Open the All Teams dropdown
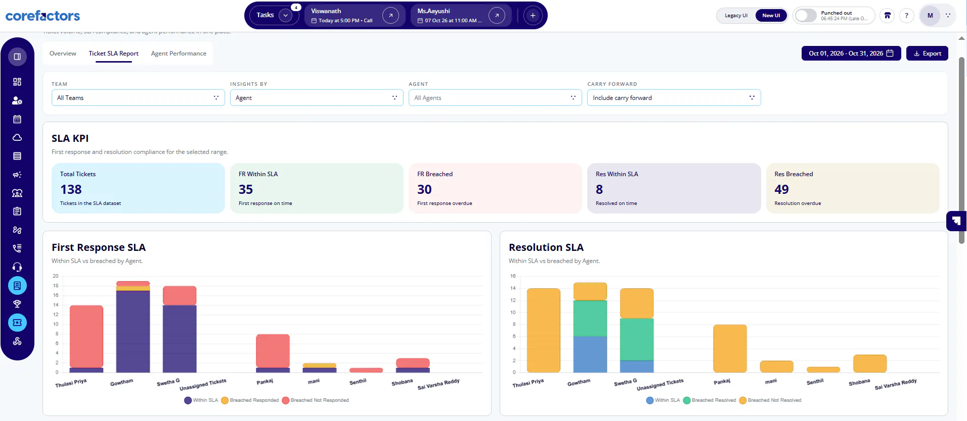Viewport: 967px width, 421px height. point(138,98)
